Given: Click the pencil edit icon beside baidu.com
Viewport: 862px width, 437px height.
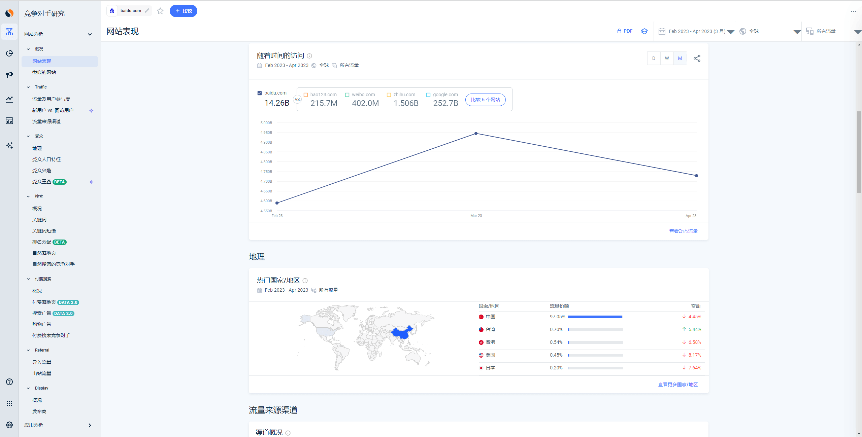Looking at the screenshot, I should point(147,11).
